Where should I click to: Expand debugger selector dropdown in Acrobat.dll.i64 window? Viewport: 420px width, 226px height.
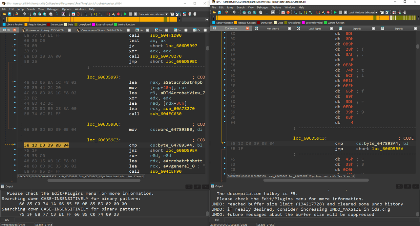167,14
